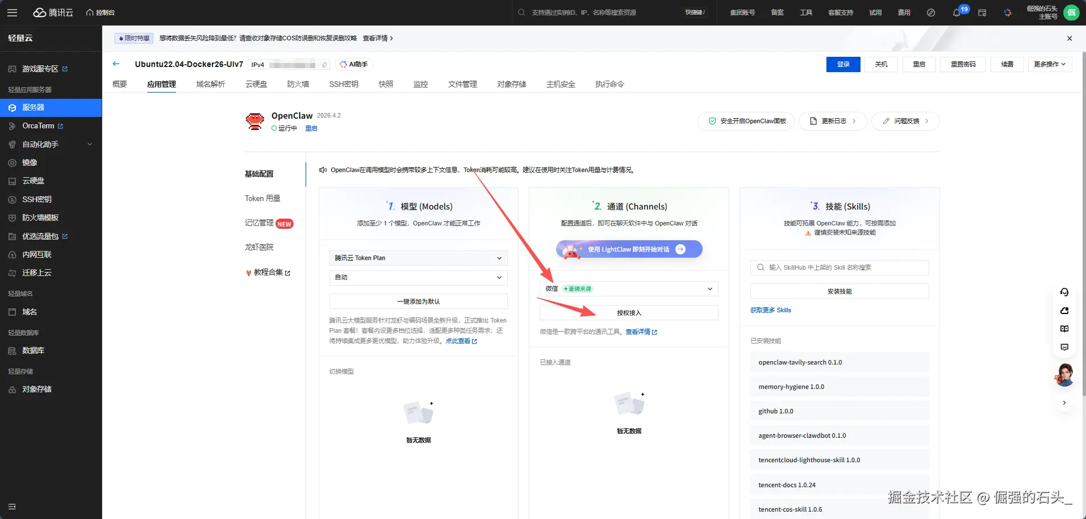
Task: Open the Cloud Shell terminal icon in the top bar
Action: point(982,12)
